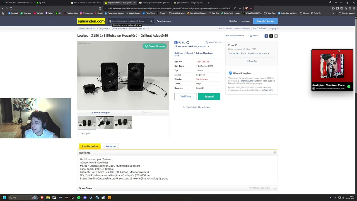Open seller's Tüm İlanları link
This screenshot has width=357, height=201.
coord(234,53)
